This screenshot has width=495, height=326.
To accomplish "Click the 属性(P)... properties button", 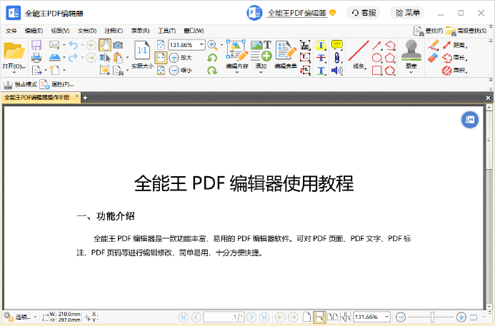I will click(x=57, y=84).
